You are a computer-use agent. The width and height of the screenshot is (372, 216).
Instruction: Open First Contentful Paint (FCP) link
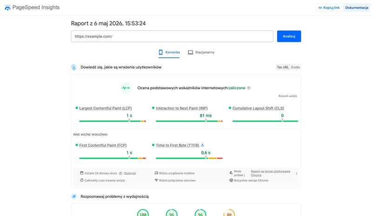(x=103, y=145)
